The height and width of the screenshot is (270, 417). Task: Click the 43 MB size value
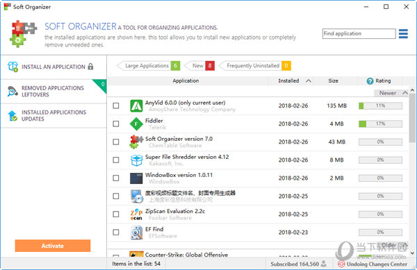pos(336,142)
